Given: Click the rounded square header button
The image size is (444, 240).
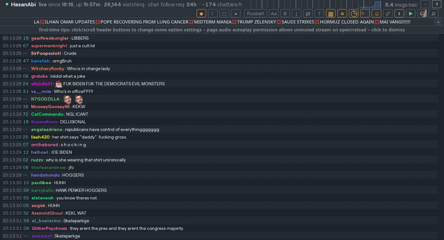Looking at the screenshot, I should point(224,14).
